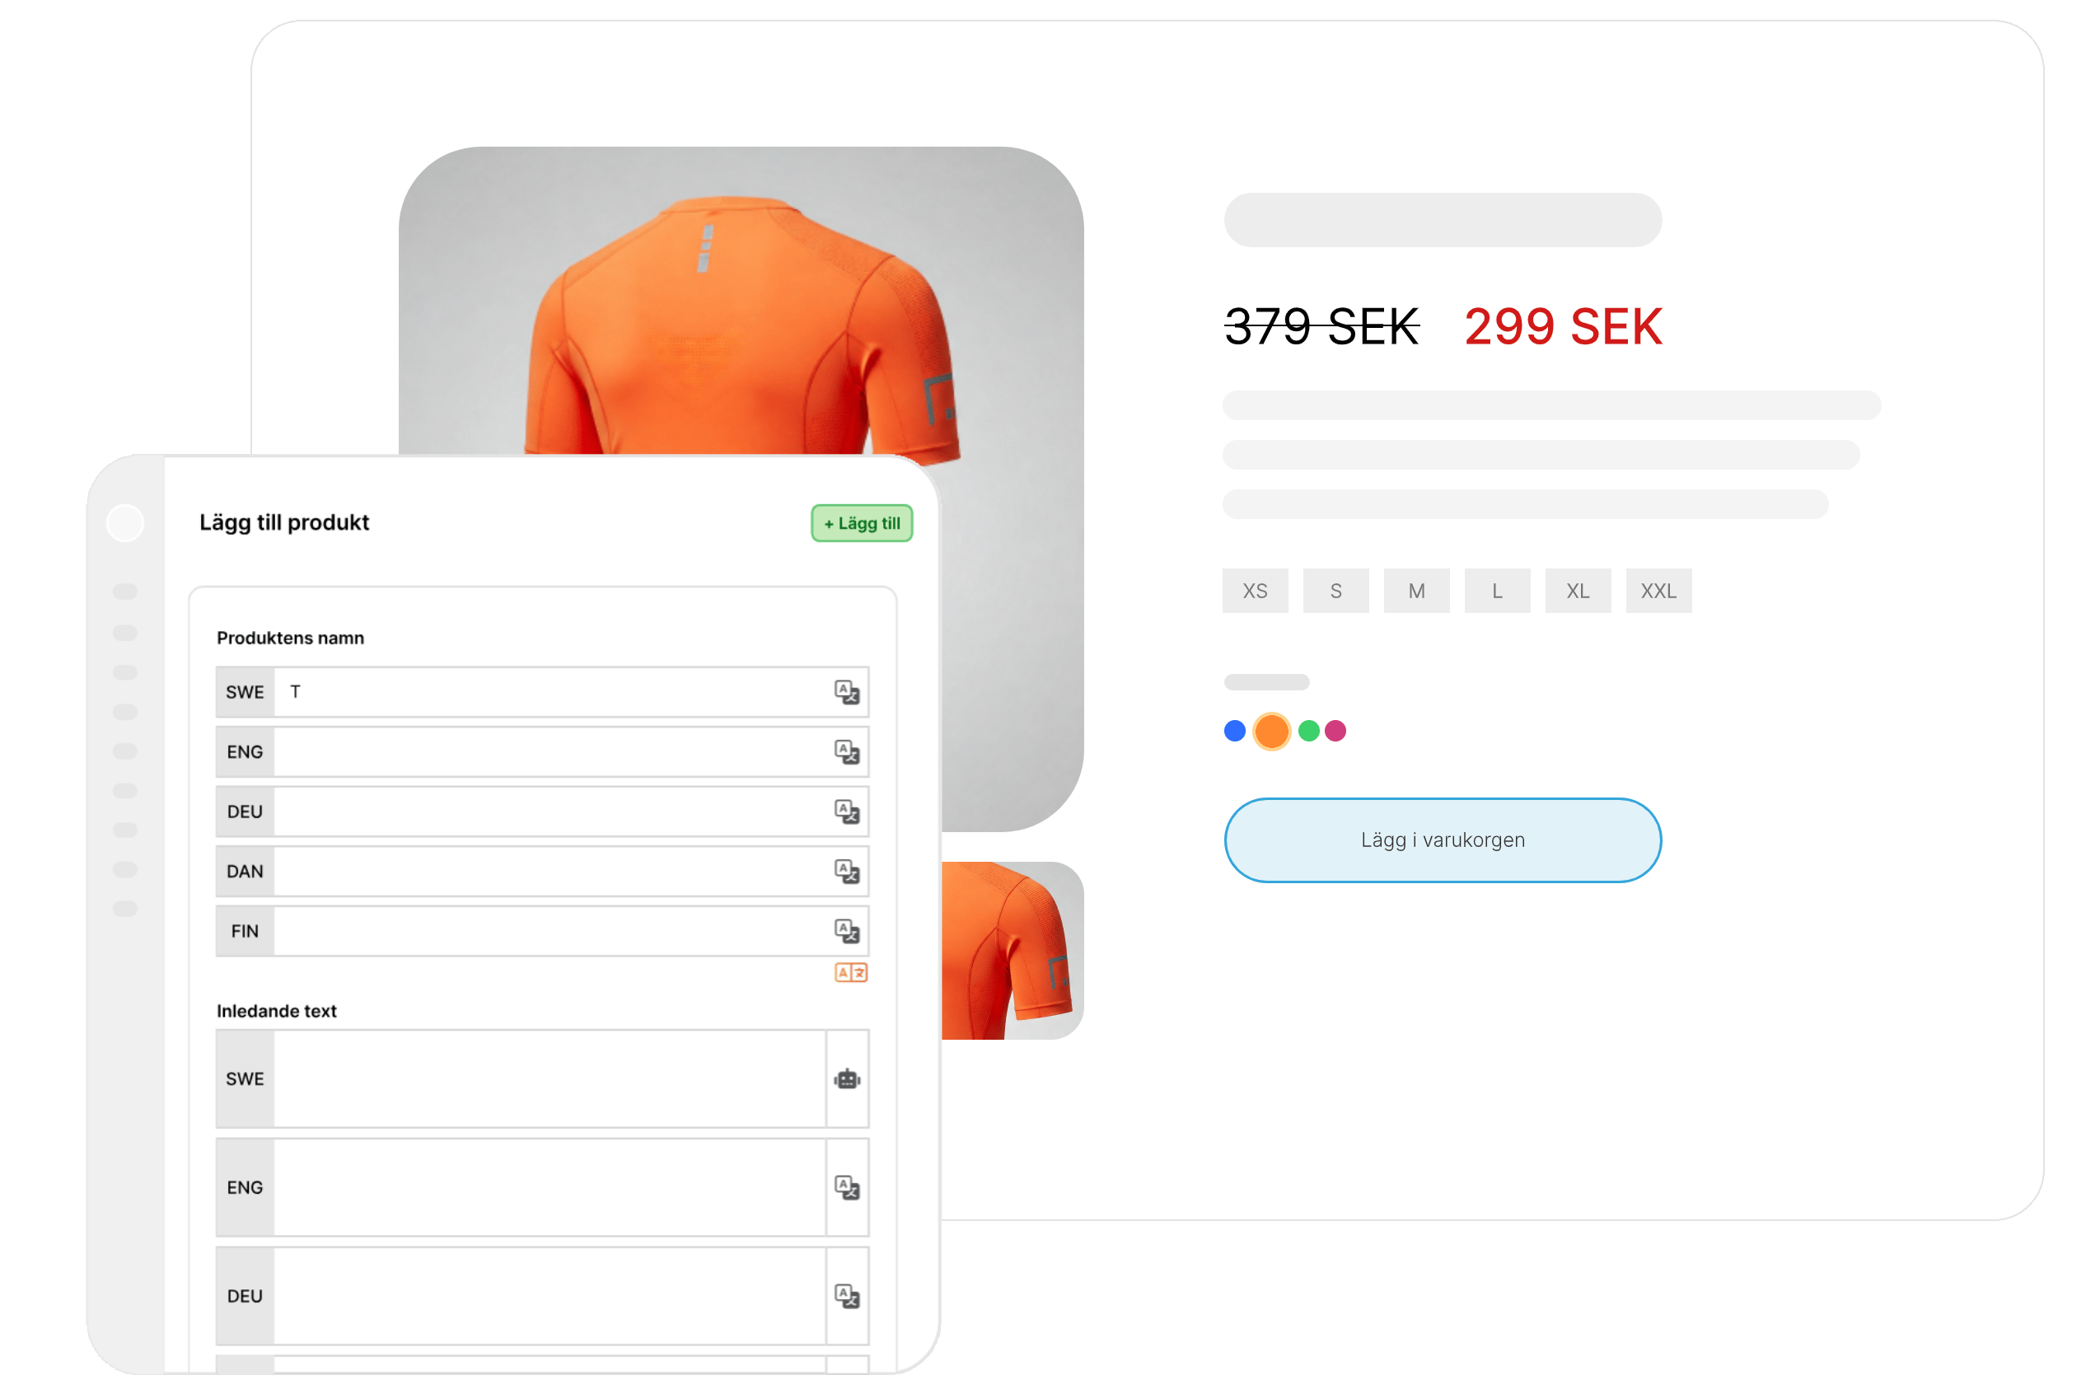Choose size XXL option
The height and width of the screenshot is (1394, 2086).
(x=1658, y=592)
